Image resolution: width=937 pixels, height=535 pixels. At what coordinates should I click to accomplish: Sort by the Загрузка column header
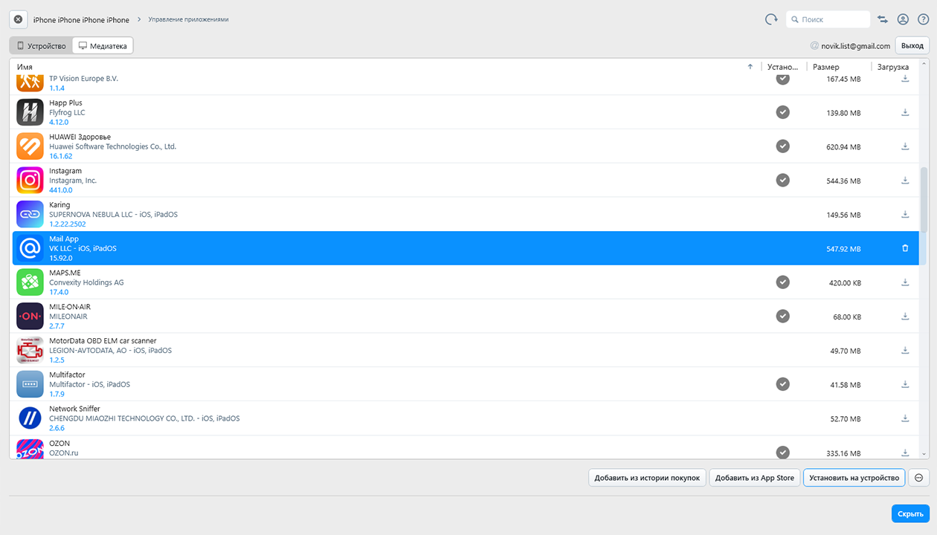point(892,67)
